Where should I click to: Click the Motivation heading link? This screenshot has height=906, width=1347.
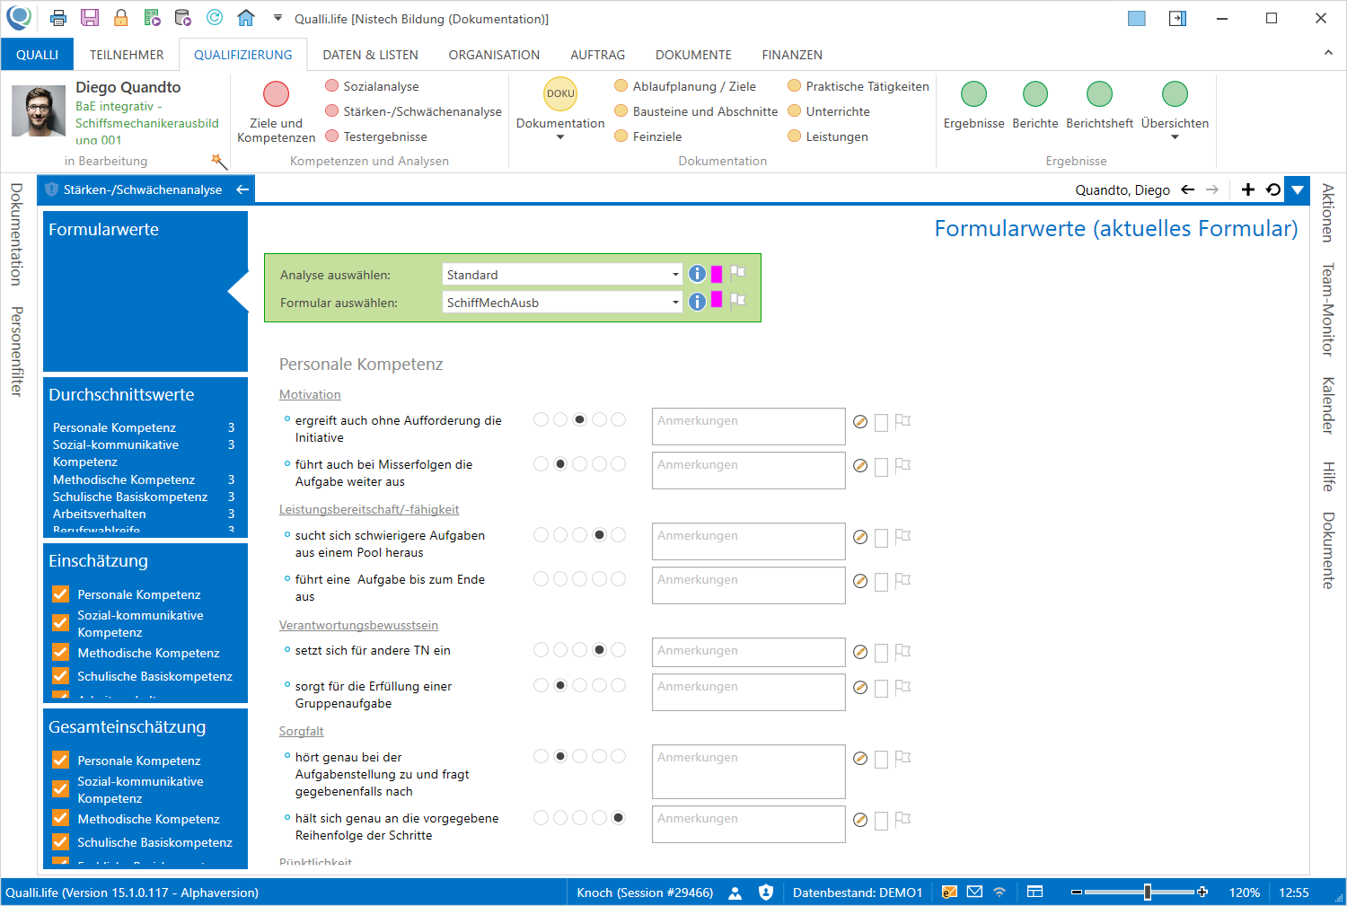(310, 394)
